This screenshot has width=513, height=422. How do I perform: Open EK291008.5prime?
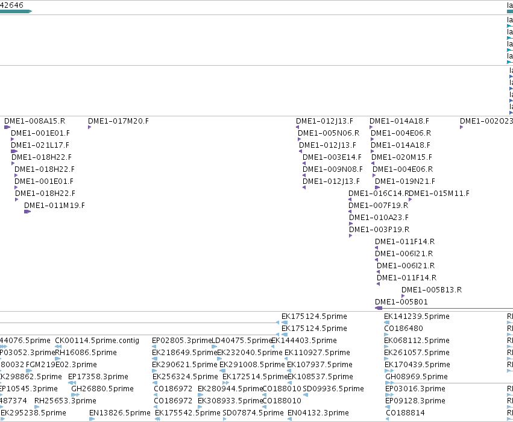(x=252, y=365)
